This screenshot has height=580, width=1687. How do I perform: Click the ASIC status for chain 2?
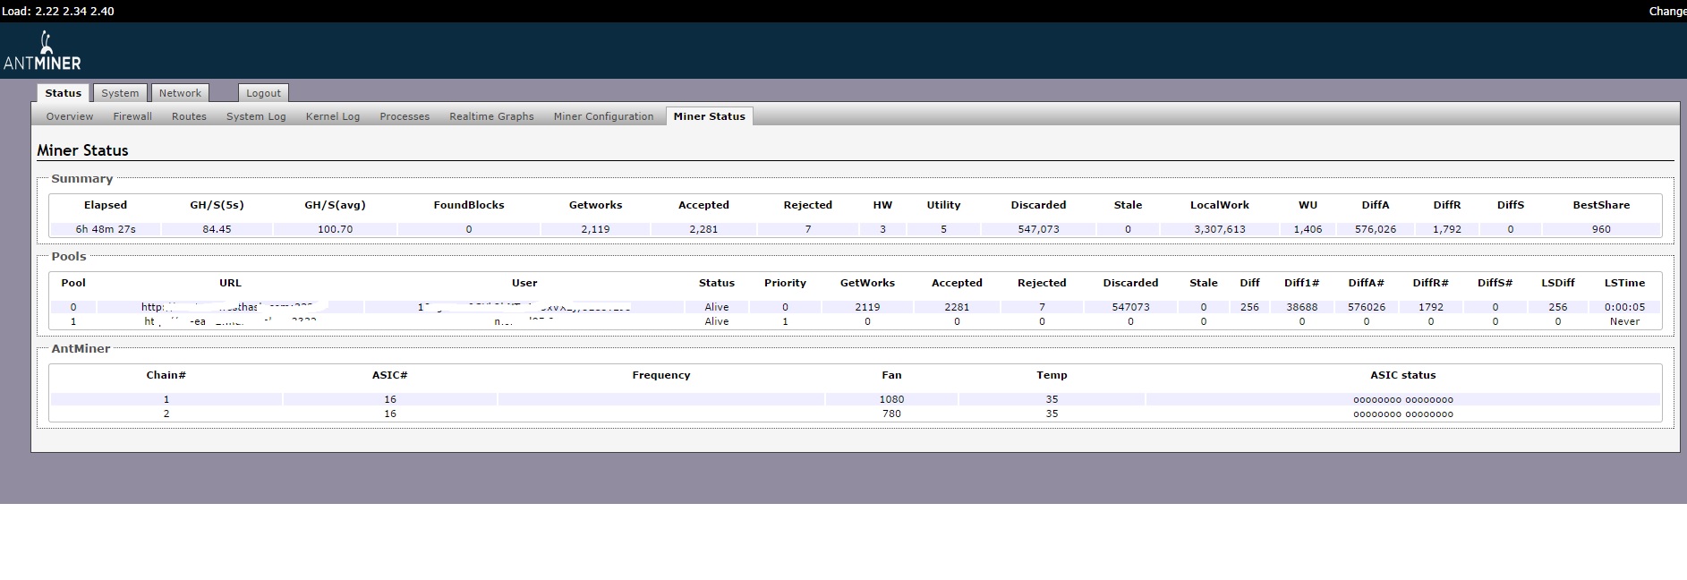point(1402,414)
